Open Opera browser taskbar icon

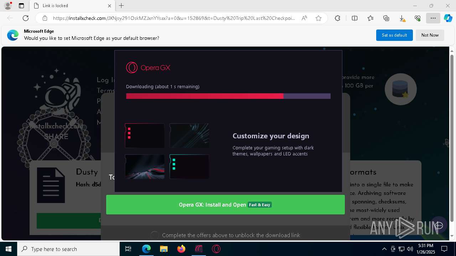(216, 249)
